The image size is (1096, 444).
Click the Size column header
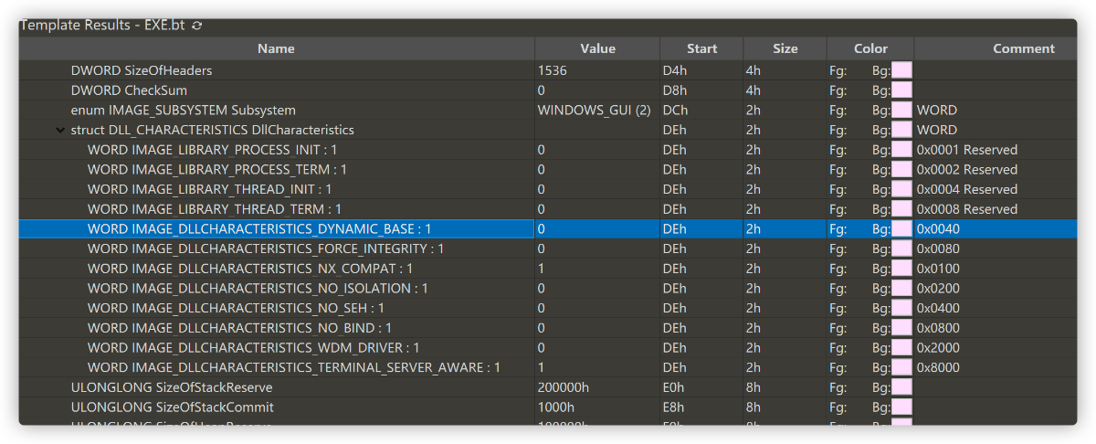(x=785, y=48)
